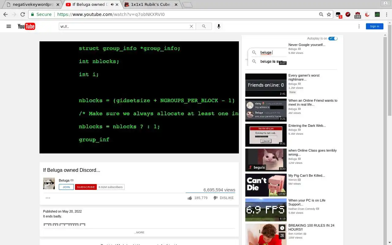Clear the YouTube search box with the X
392x245 pixels.
coord(191,26)
